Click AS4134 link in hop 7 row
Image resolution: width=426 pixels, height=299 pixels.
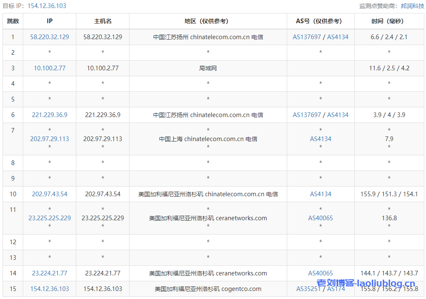[321, 139]
